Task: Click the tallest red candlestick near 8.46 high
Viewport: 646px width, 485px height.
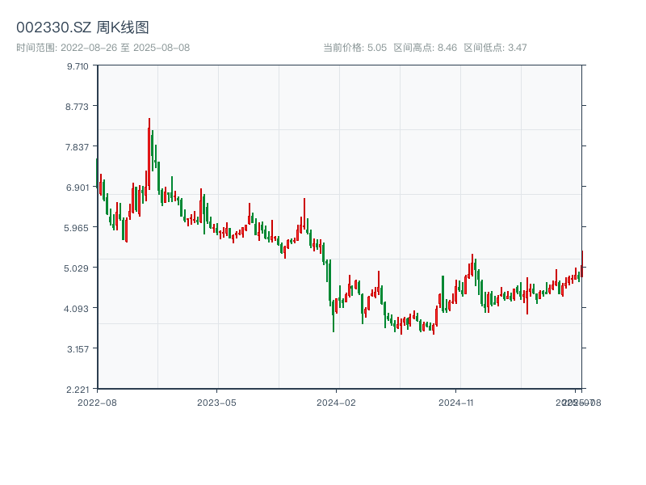Action: 149,154
